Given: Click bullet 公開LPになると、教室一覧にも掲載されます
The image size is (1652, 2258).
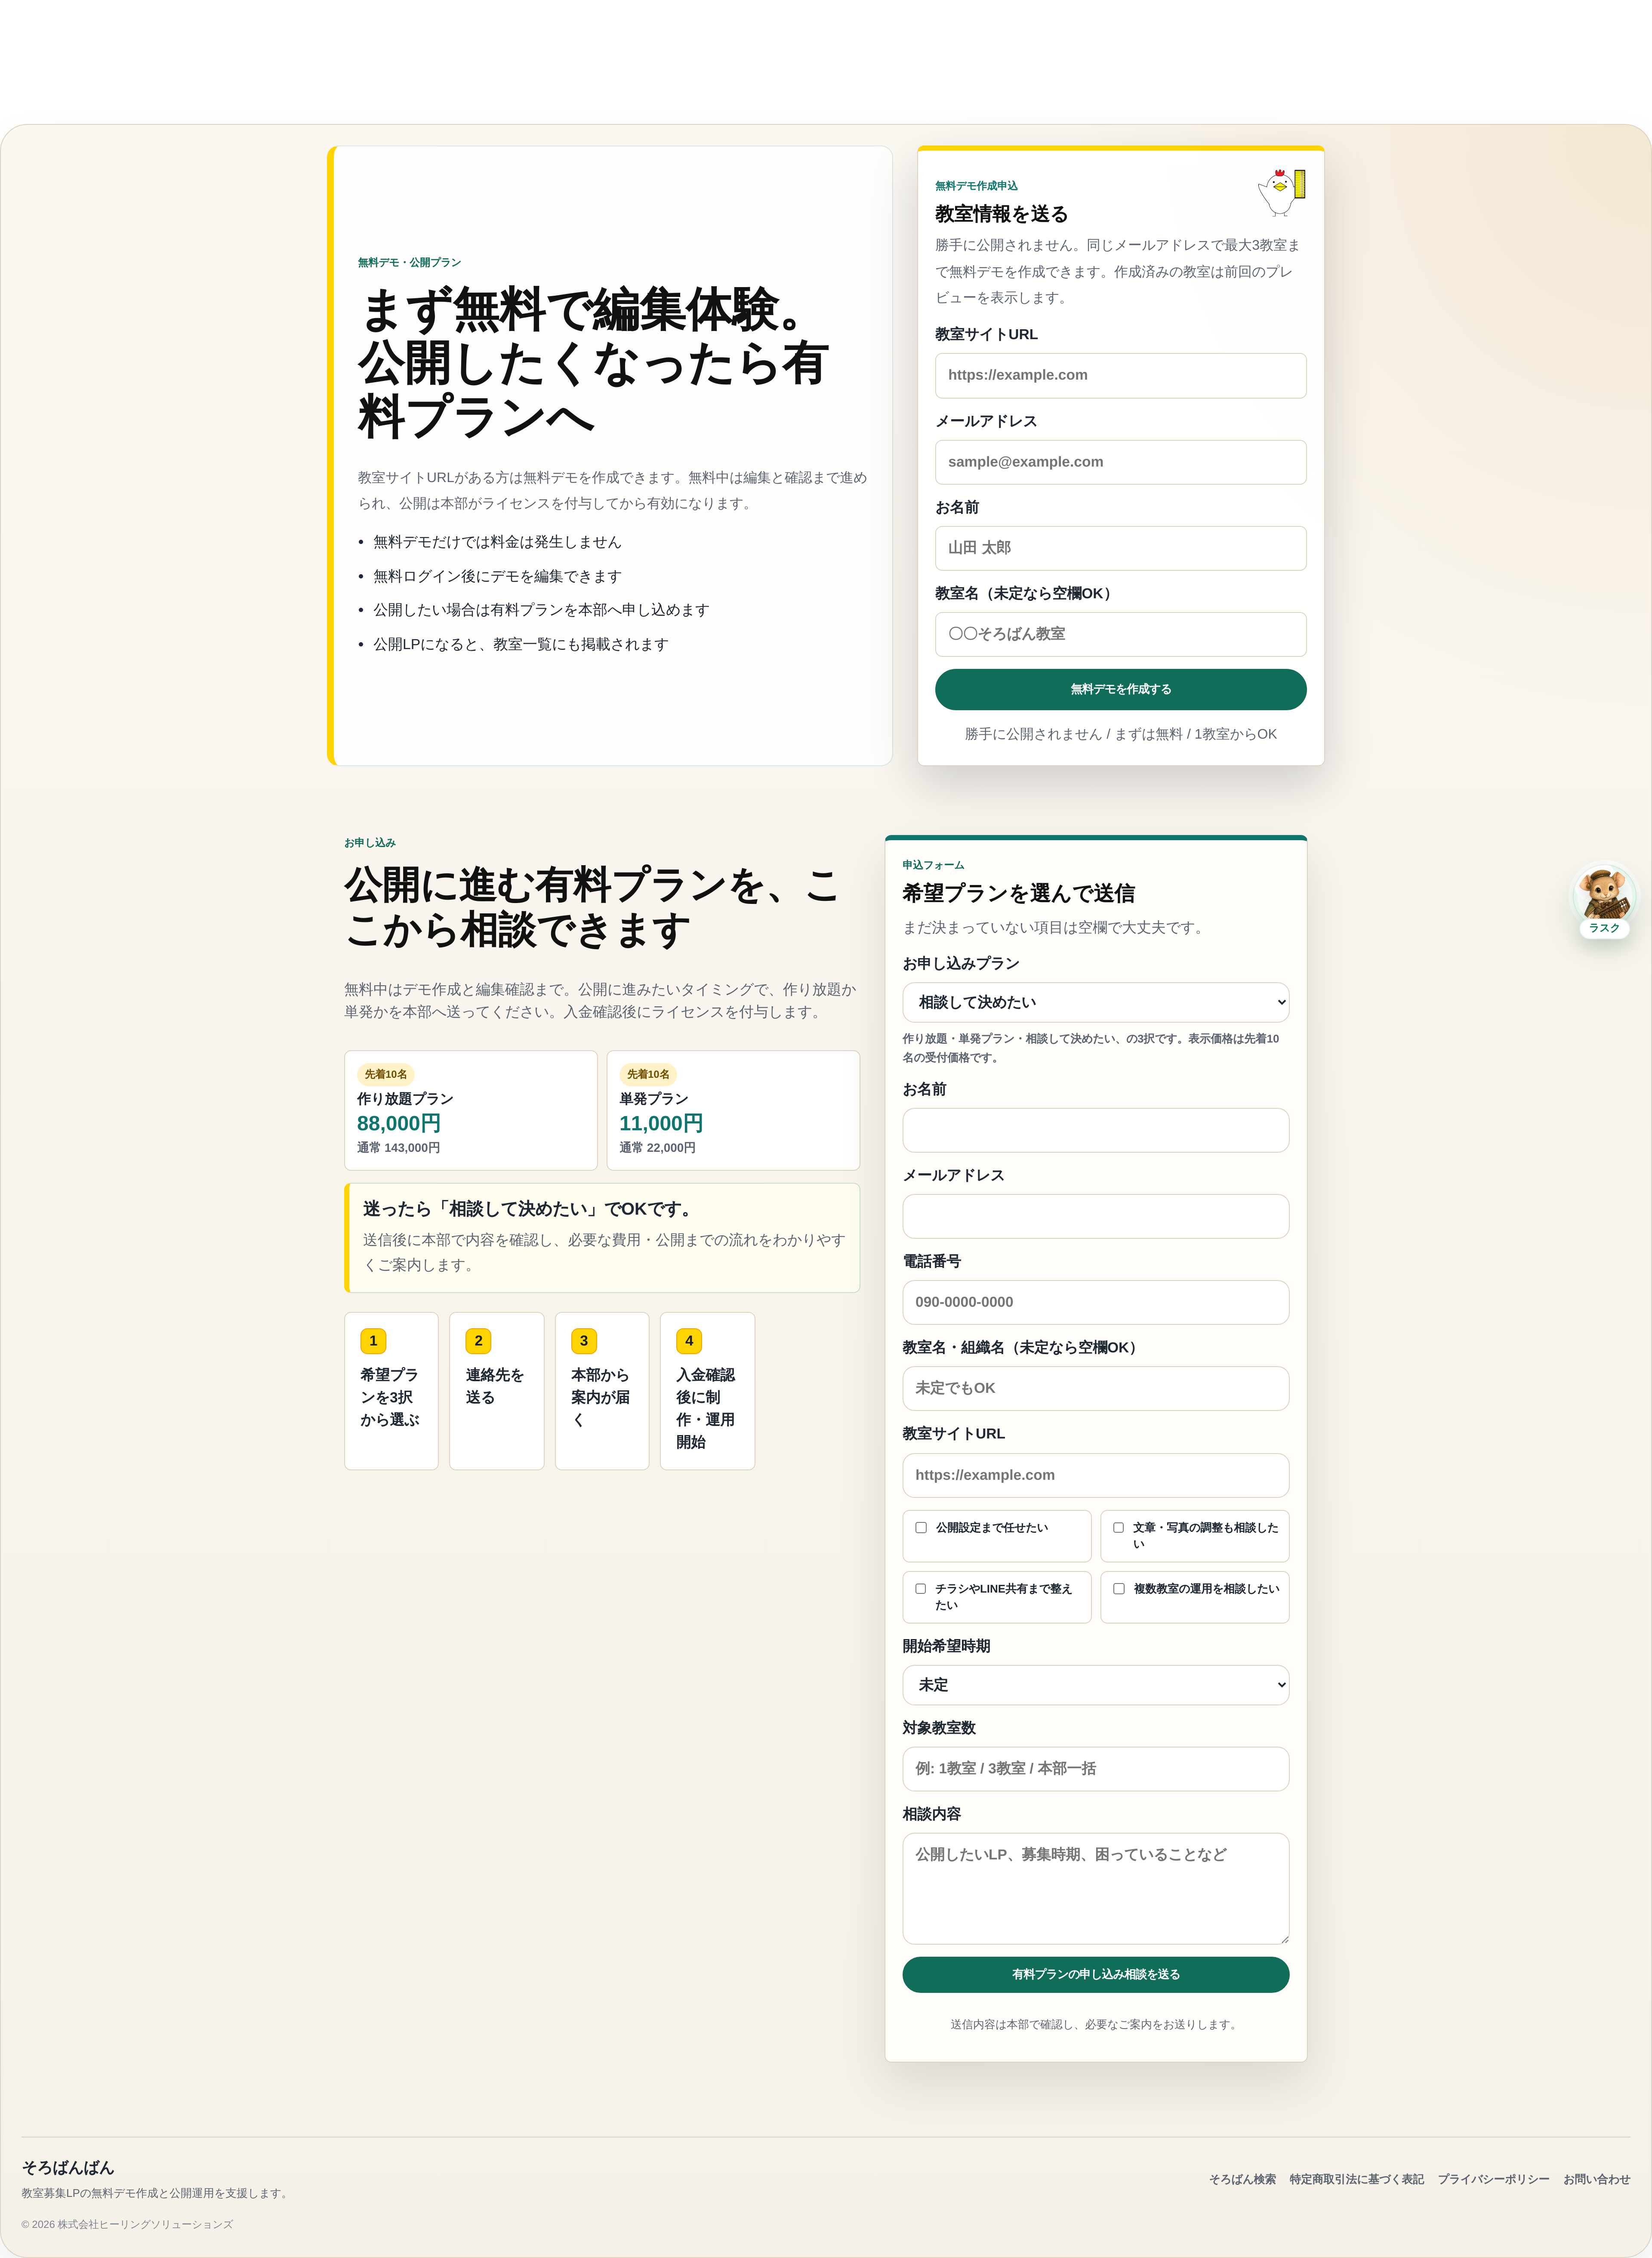Looking at the screenshot, I should (x=521, y=644).
